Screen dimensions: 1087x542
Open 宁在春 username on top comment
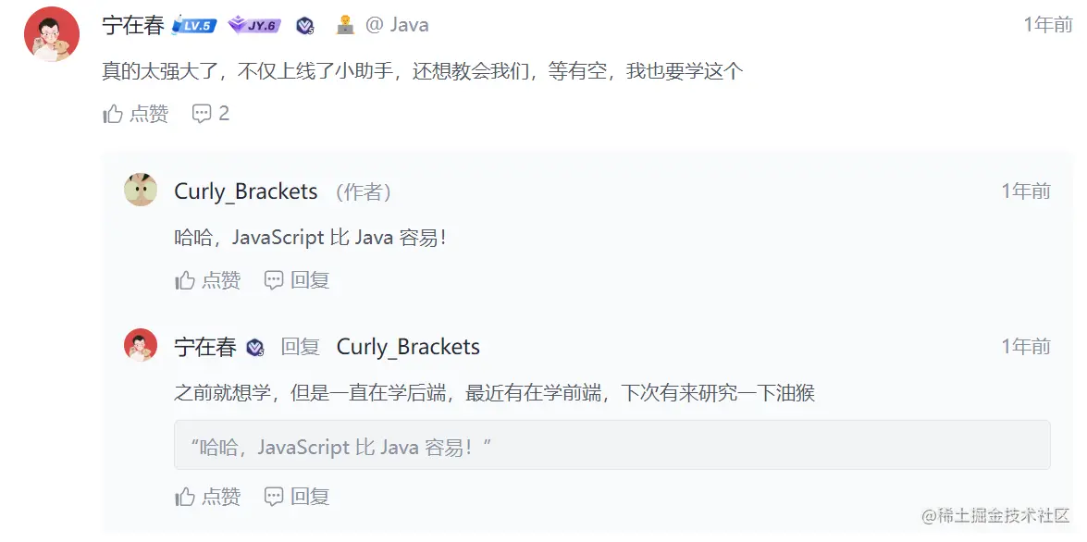click(133, 26)
